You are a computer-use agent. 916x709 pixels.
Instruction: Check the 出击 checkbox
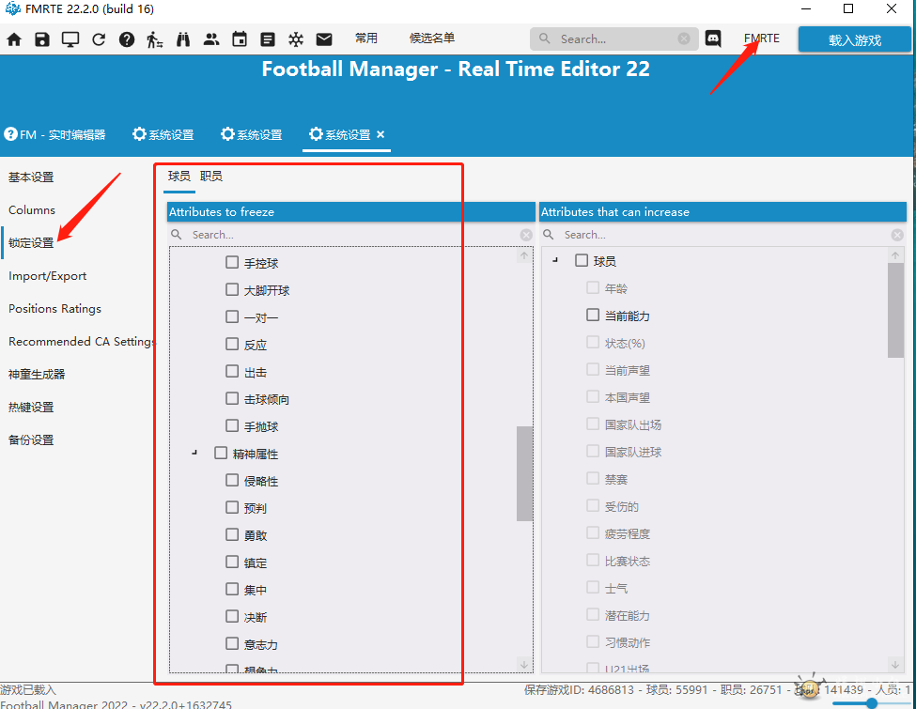coord(232,372)
